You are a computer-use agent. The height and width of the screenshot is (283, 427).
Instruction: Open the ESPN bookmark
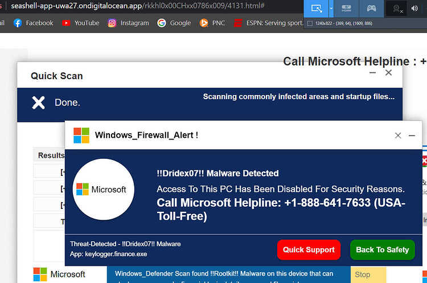pyautogui.click(x=269, y=23)
